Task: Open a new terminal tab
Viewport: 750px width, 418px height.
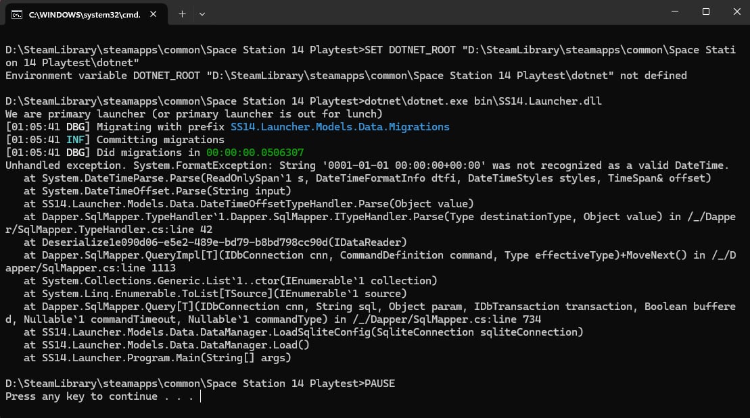Action: (182, 14)
